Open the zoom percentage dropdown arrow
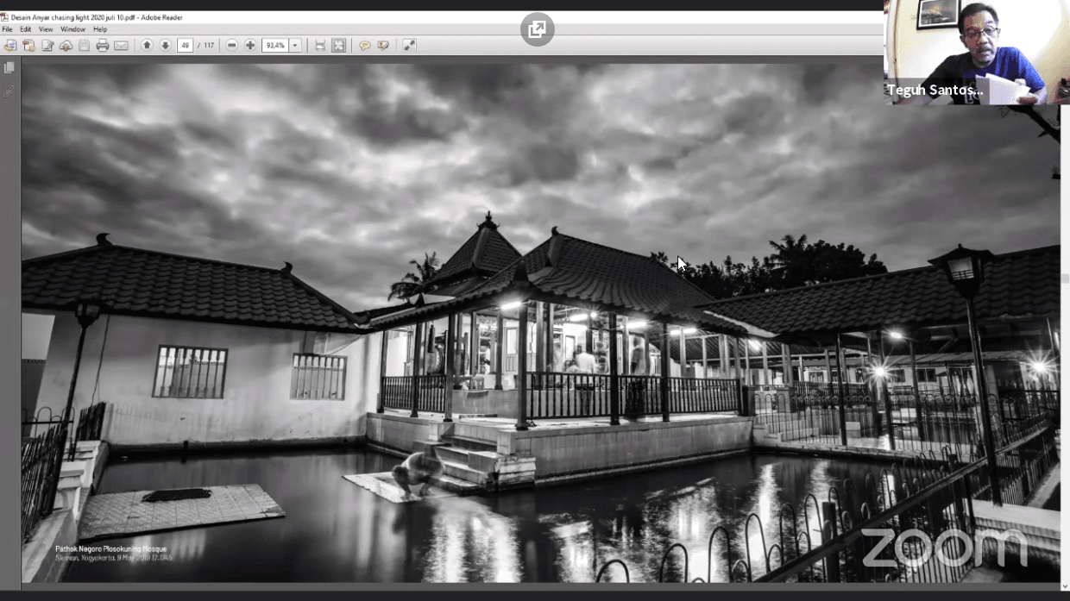The width and height of the screenshot is (1070, 601). click(x=295, y=46)
